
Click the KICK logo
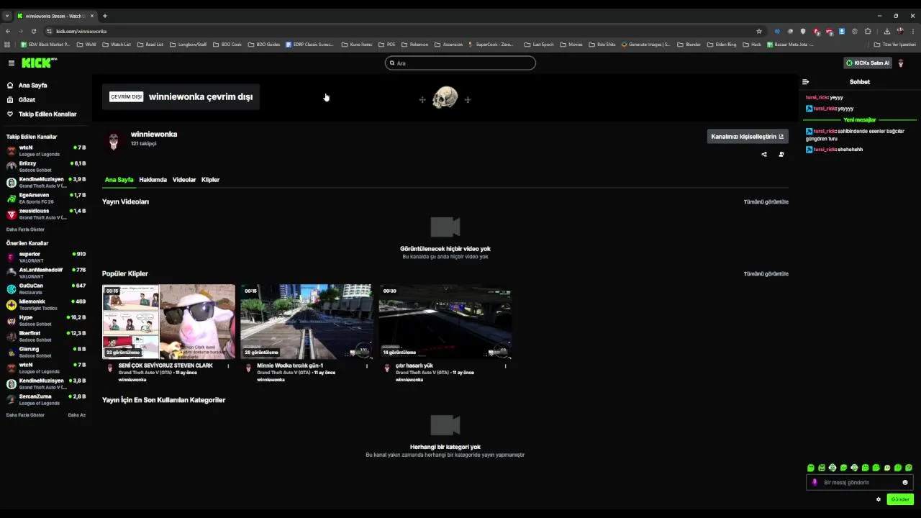click(x=39, y=63)
